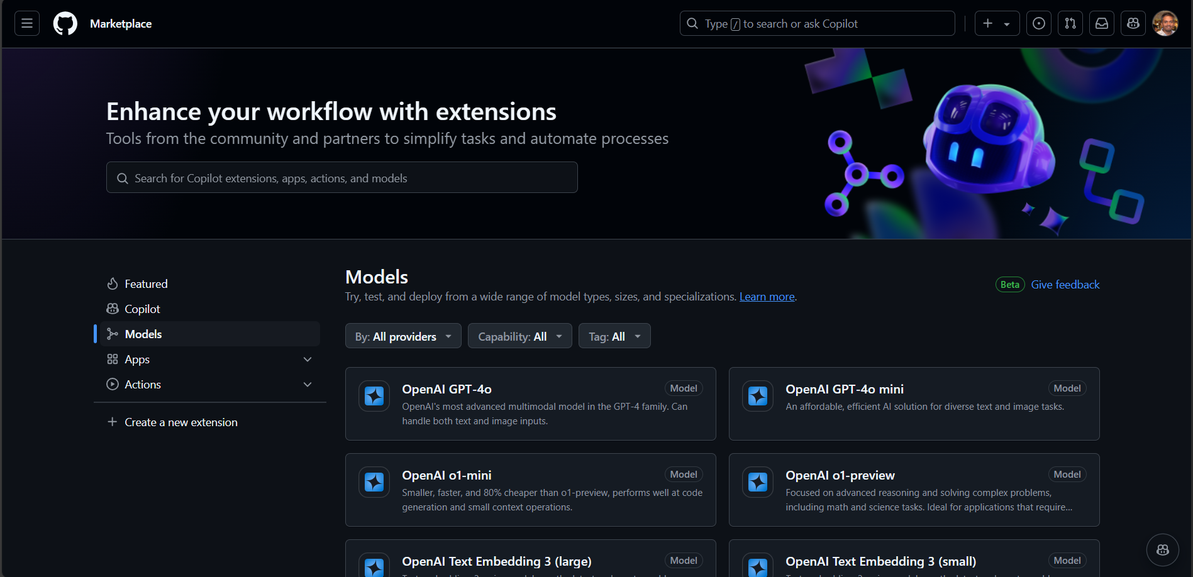Image resolution: width=1193 pixels, height=577 pixels.
Task: Select Copilot in the sidebar
Action: 210,309
